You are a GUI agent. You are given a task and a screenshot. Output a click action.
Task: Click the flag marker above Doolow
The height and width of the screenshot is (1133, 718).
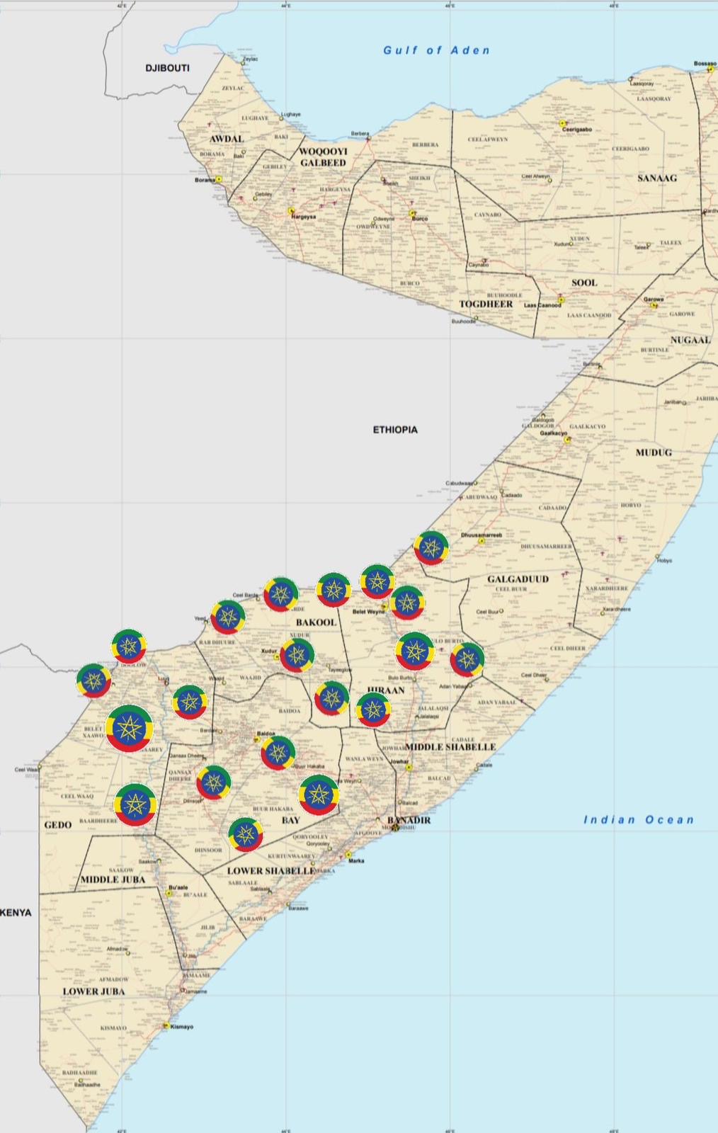[130, 645]
